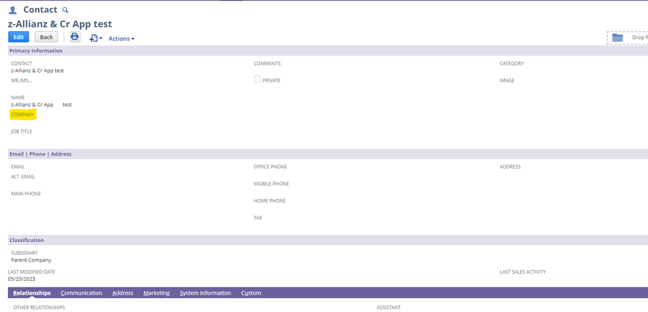The width and height of the screenshot is (648, 312).
Task: Click the MR./MS... field label
Action: (21, 80)
